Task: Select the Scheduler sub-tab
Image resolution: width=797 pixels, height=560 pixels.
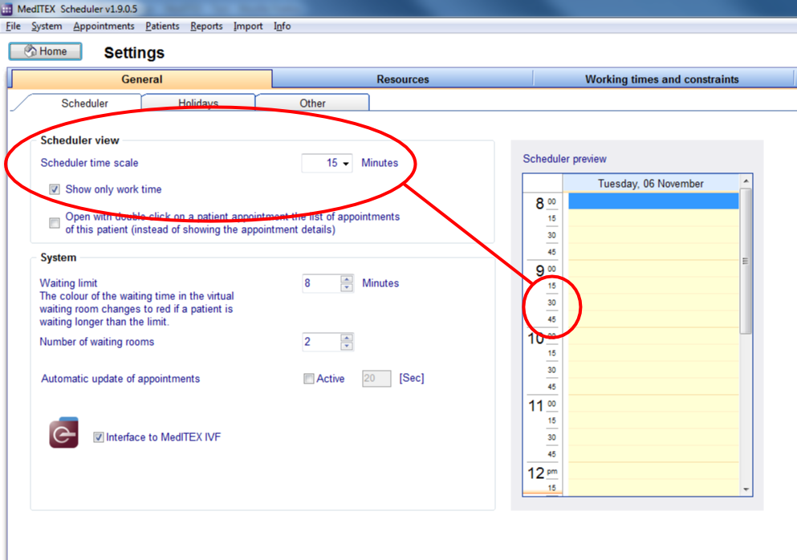Action: pos(84,103)
